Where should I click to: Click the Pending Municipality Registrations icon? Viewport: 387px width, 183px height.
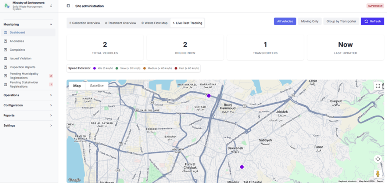6,76
